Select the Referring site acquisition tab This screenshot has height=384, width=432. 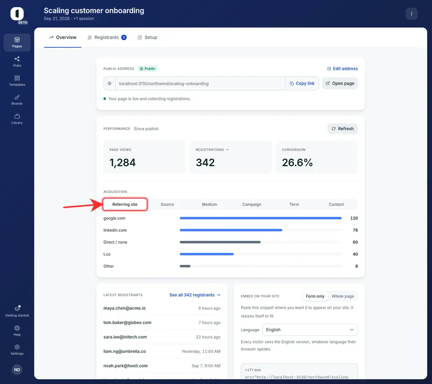tap(125, 204)
